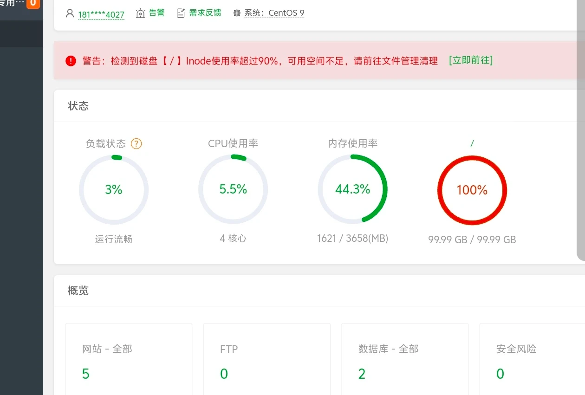Click the load status help question icon
This screenshot has width=585, height=395.
[136, 144]
